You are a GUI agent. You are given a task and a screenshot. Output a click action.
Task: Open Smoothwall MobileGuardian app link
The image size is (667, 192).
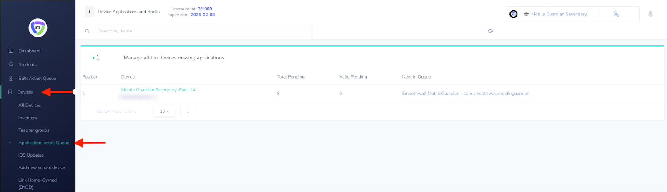(465, 94)
